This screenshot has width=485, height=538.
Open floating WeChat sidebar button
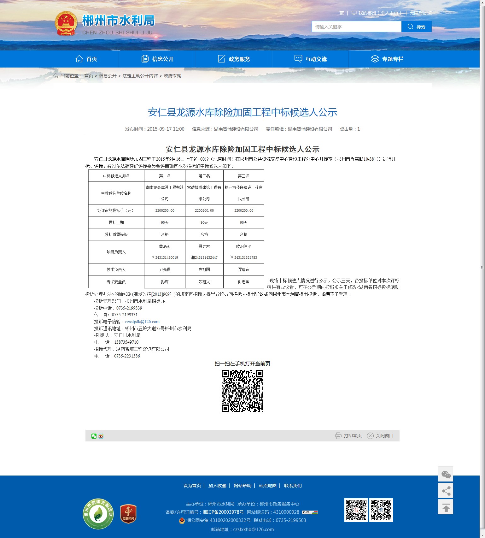pos(446,474)
